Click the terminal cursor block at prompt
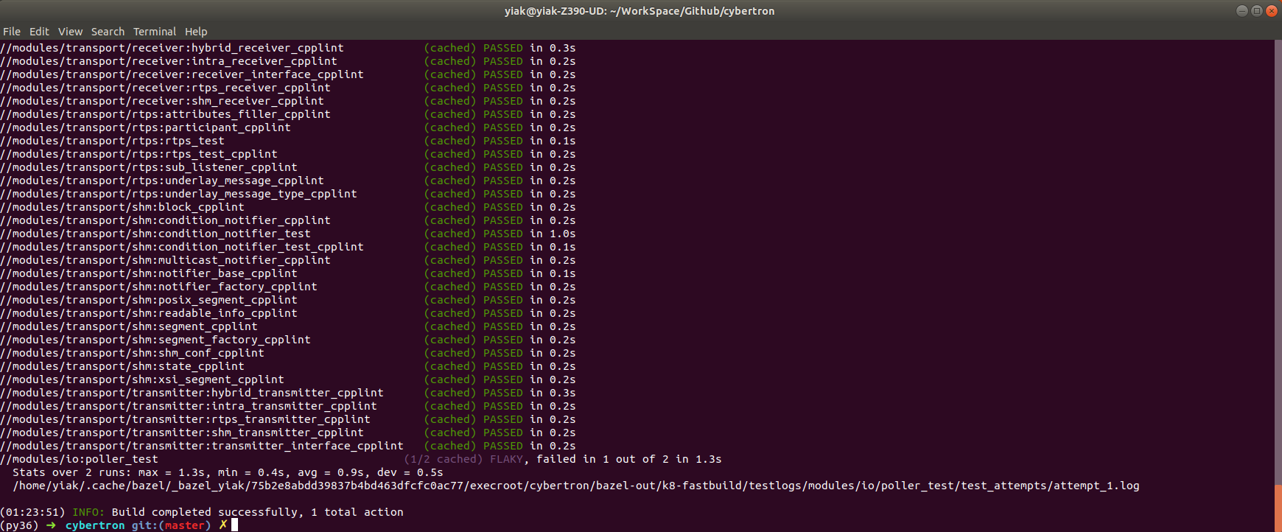This screenshot has height=532, width=1282. [x=234, y=525]
